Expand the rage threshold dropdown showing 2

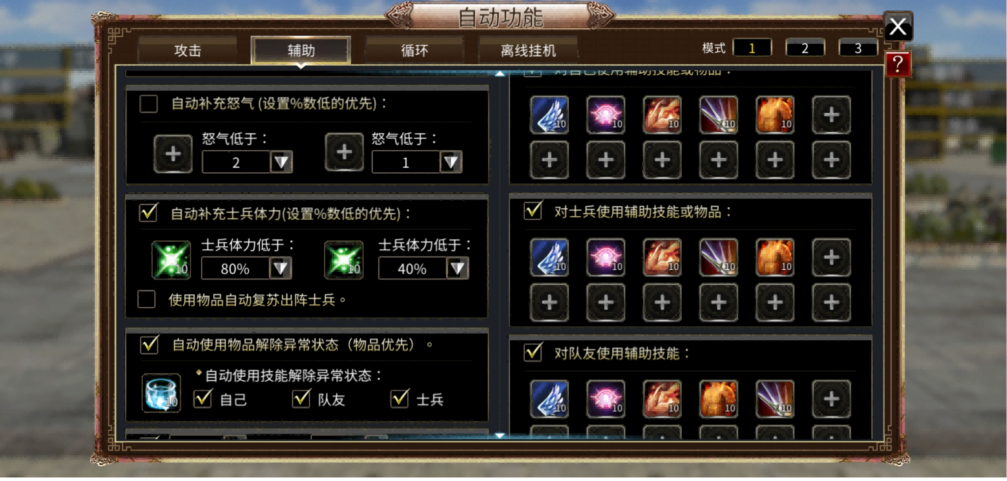pyautogui.click(x=281, y=162)
